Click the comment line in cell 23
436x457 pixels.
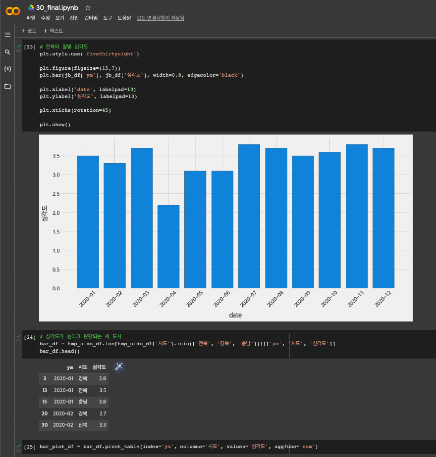click(63, 46)
